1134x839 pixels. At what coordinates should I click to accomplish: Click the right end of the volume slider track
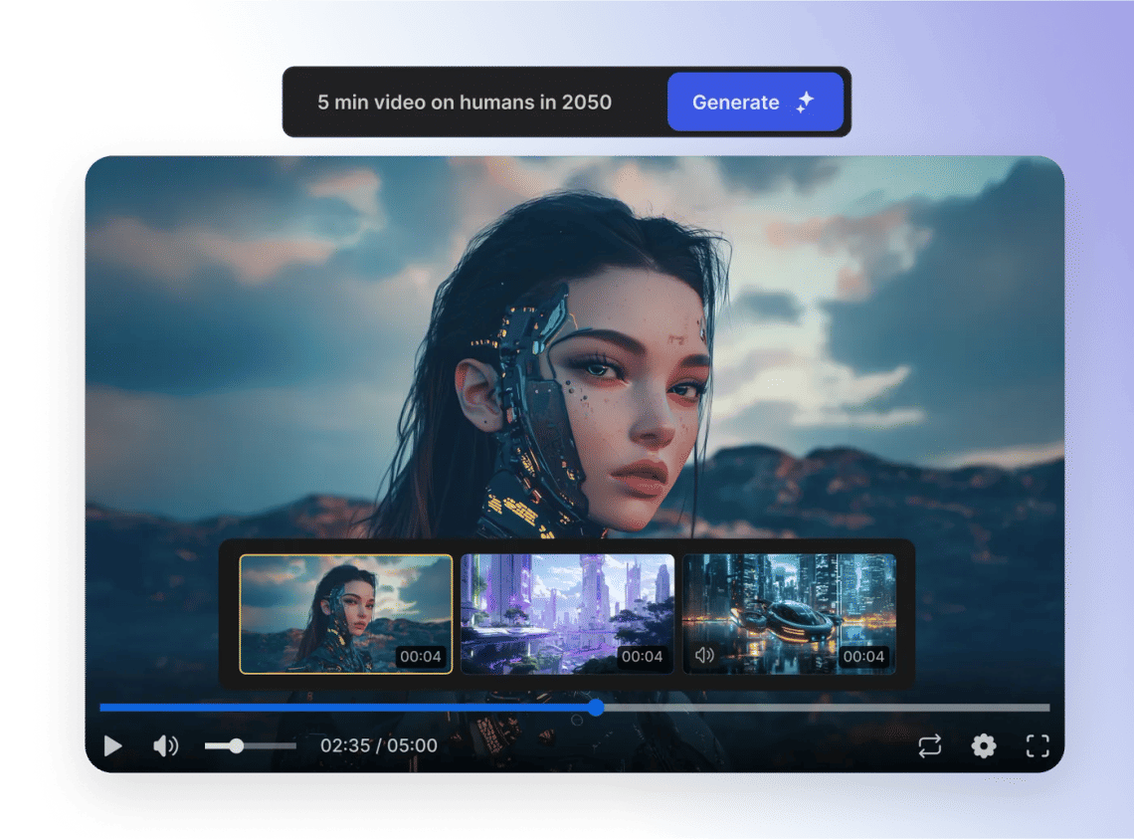[x=292, y=745]
